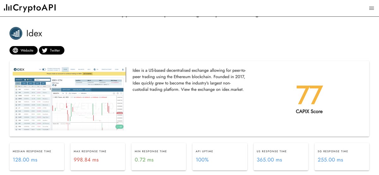Viewport: 379px width, 175px height.
Task: Click the 365.00 ms US value
Action: click(x=269, y=160)
